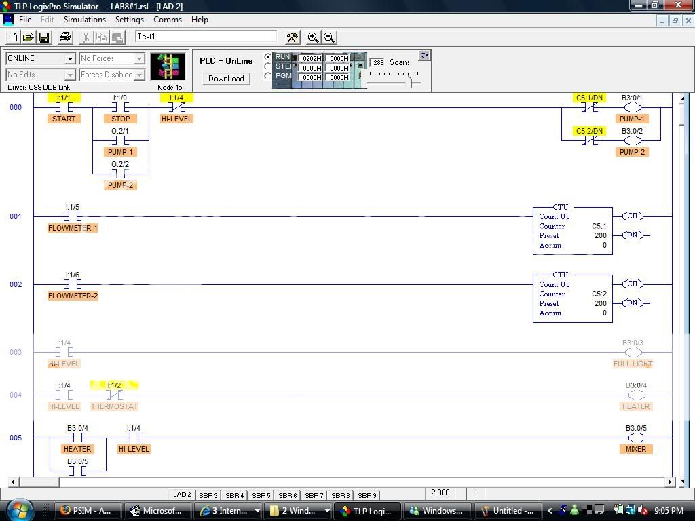Switch to the SBR 5 tab
695x521 pixels.
pyautogui.click(x=261, y=495)
